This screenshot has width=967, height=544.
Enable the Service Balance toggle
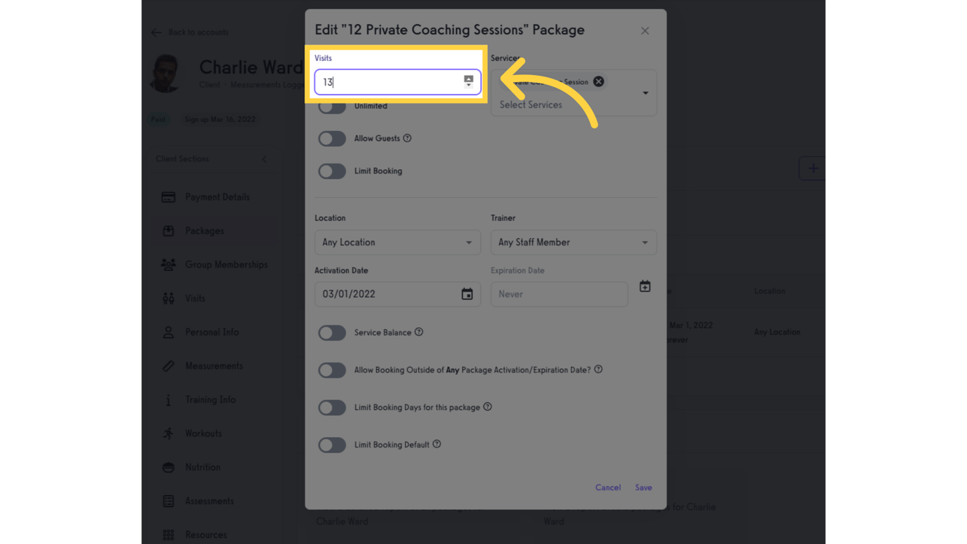332,333
